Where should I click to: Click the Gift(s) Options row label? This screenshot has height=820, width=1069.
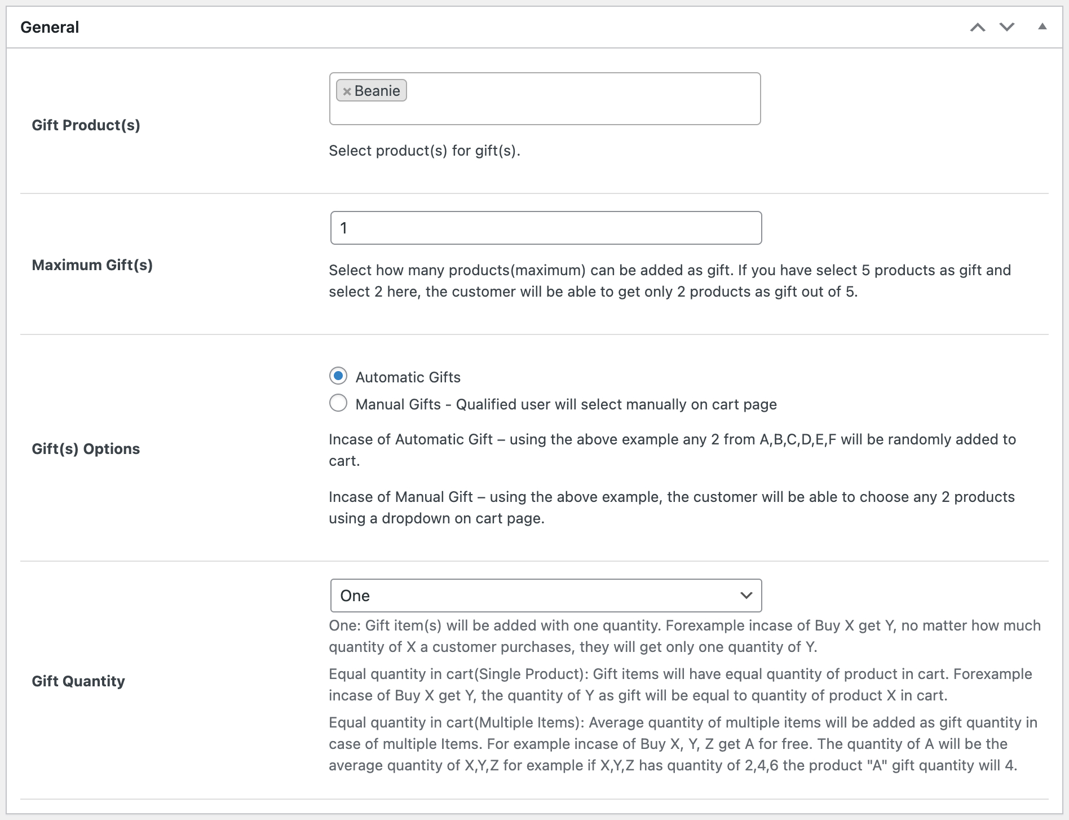coord(86,449)
